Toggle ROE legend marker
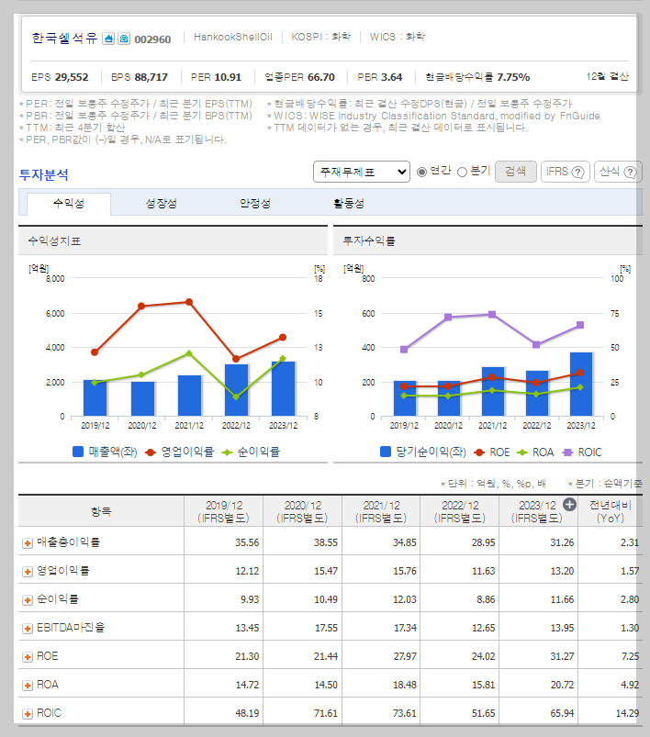Image resolution: width=650 pixels, height=737 pixels. (479, 452)
